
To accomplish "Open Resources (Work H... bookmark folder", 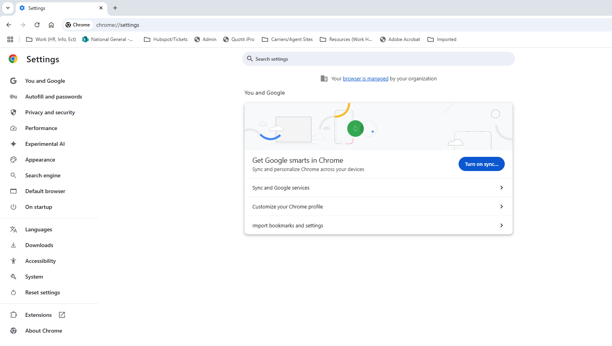I will pyautogui.click(x=346, y=39).
